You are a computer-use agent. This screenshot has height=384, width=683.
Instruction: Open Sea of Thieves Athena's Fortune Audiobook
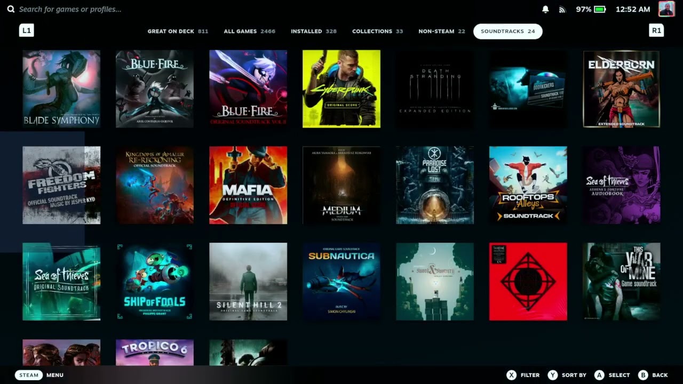point(622,185)
